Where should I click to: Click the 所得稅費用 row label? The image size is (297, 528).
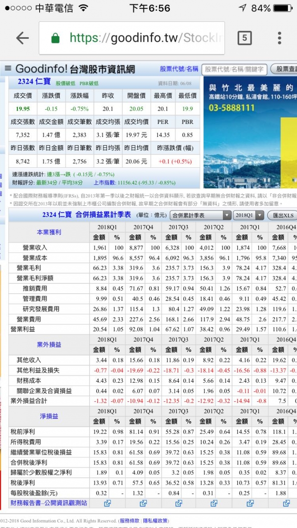tap(26, 442)
